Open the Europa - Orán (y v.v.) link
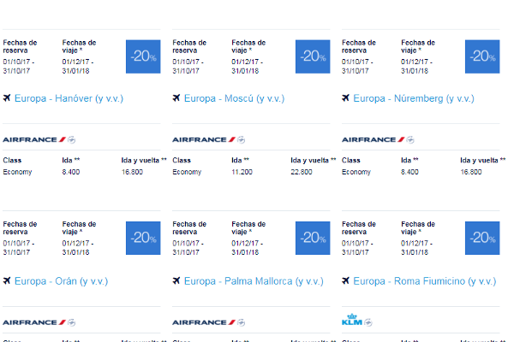The width and height of the screenshot is (514, 342). tap(62, 281)
